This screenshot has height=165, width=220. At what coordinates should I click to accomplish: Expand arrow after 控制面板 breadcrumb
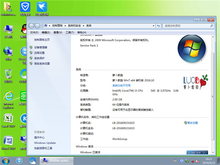[x=65, y=26]
